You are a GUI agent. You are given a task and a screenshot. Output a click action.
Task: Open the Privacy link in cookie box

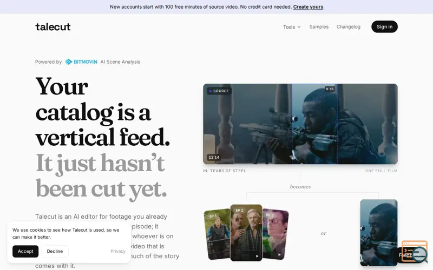tap(118, 251)
